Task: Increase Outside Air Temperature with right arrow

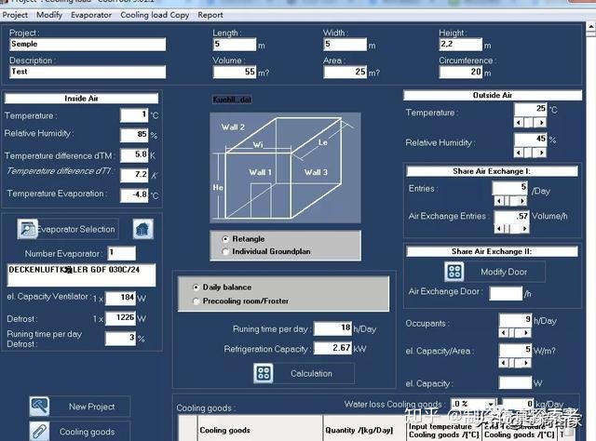Action: (541, 122)
